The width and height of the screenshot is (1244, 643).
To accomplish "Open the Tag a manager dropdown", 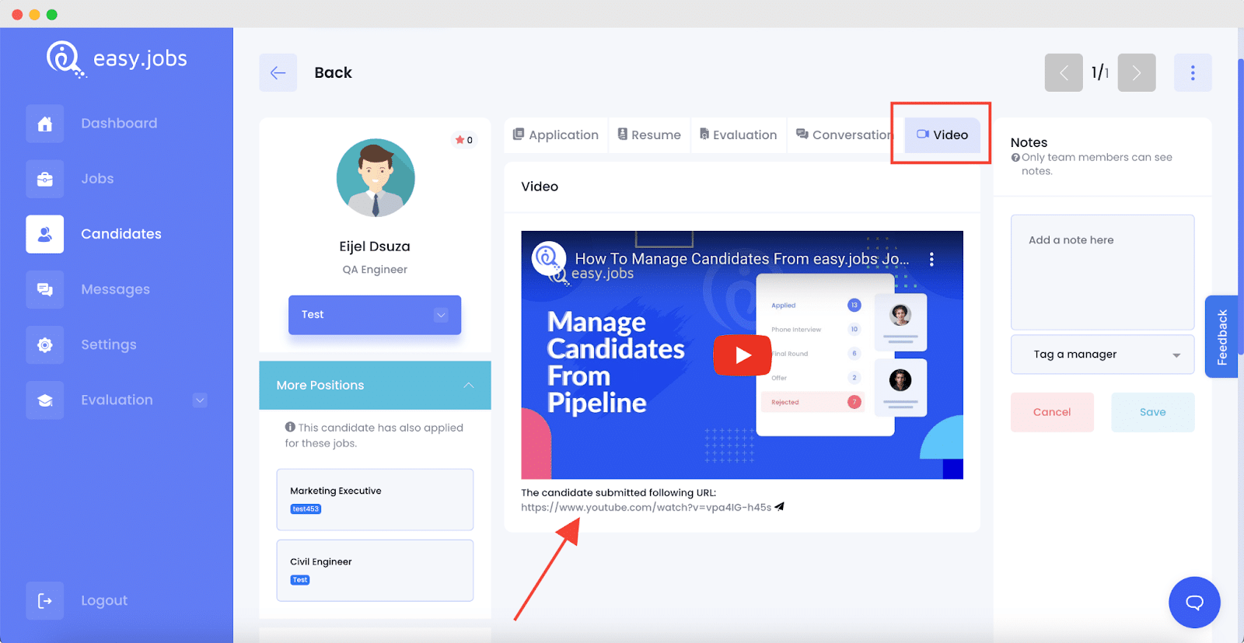I will [x=1102, y=355].
